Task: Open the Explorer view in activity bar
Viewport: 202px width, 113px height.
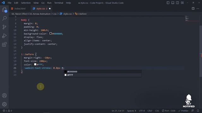Action: tap(4, 10)
